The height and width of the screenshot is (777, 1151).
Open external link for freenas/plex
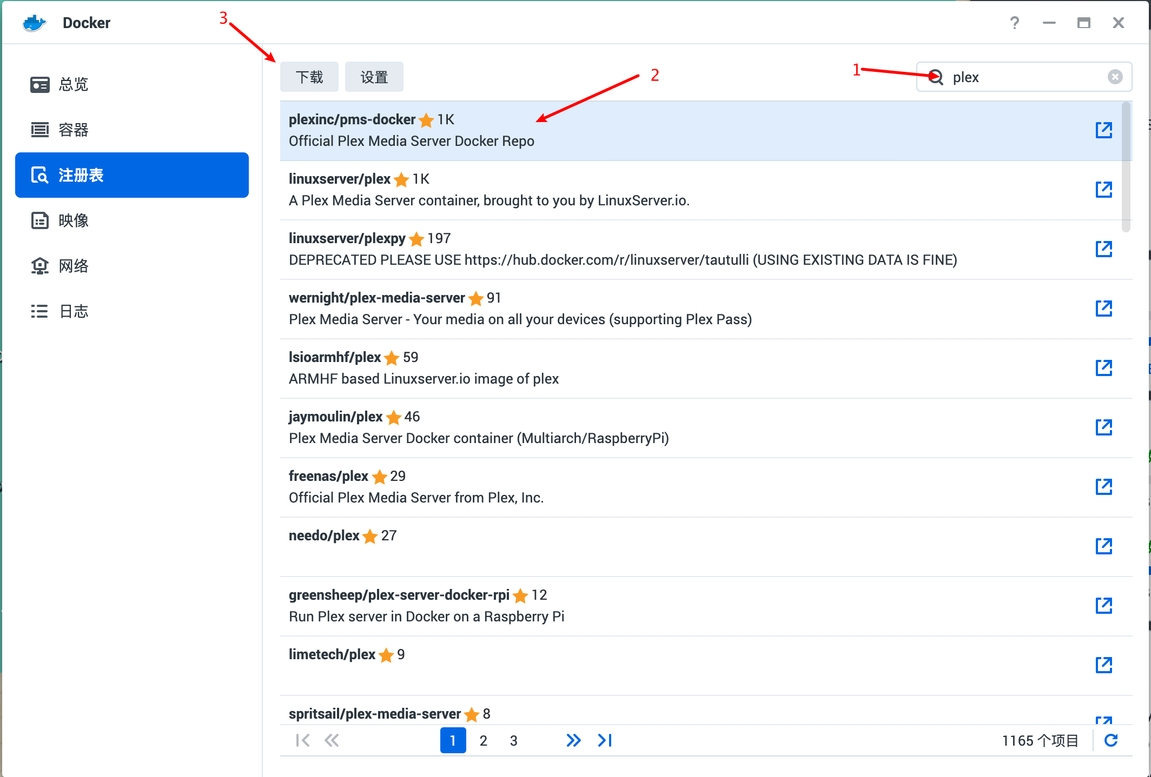1103,487
